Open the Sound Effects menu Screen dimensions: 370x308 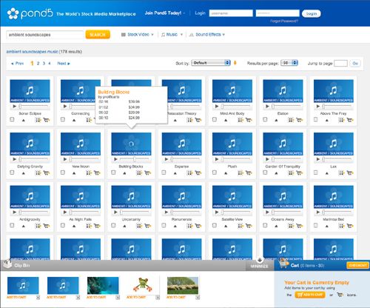pos(206,35)
